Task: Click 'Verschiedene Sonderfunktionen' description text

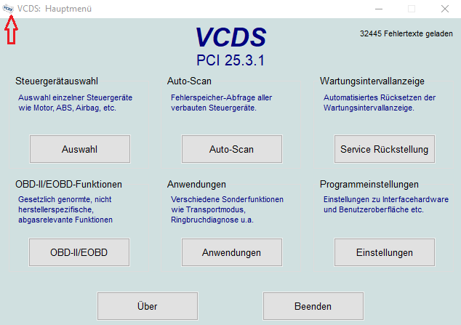Action: click(x=227, y=199)
